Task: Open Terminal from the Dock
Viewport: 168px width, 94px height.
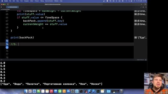Action: click(81, 91)
